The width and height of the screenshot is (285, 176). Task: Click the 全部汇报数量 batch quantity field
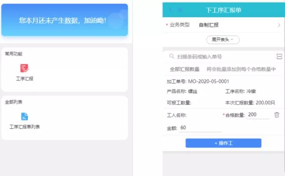(x=223, y=69)
